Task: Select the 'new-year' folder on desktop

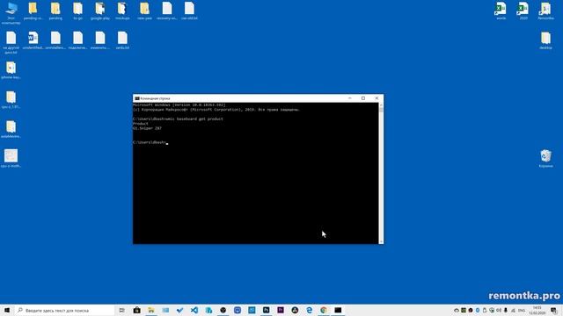Action: (x=144, y=11)
